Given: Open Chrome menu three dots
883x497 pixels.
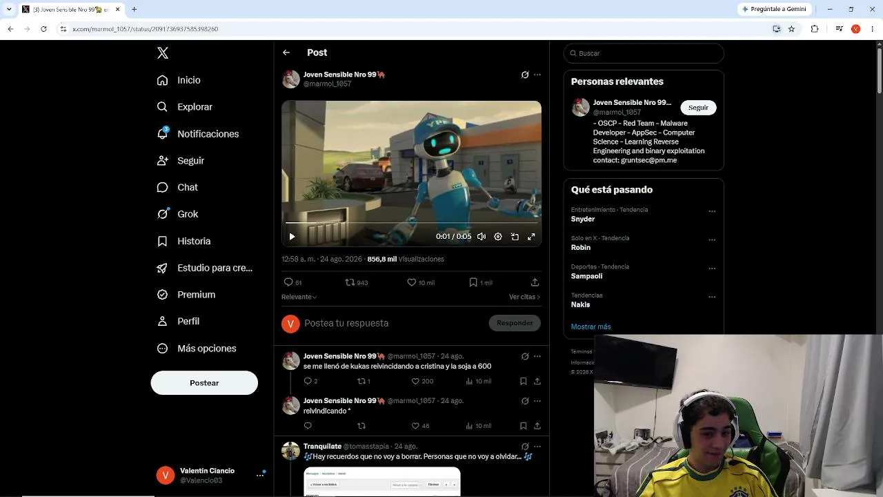Looking at the screenshot, I should click(x=872, y=29).
